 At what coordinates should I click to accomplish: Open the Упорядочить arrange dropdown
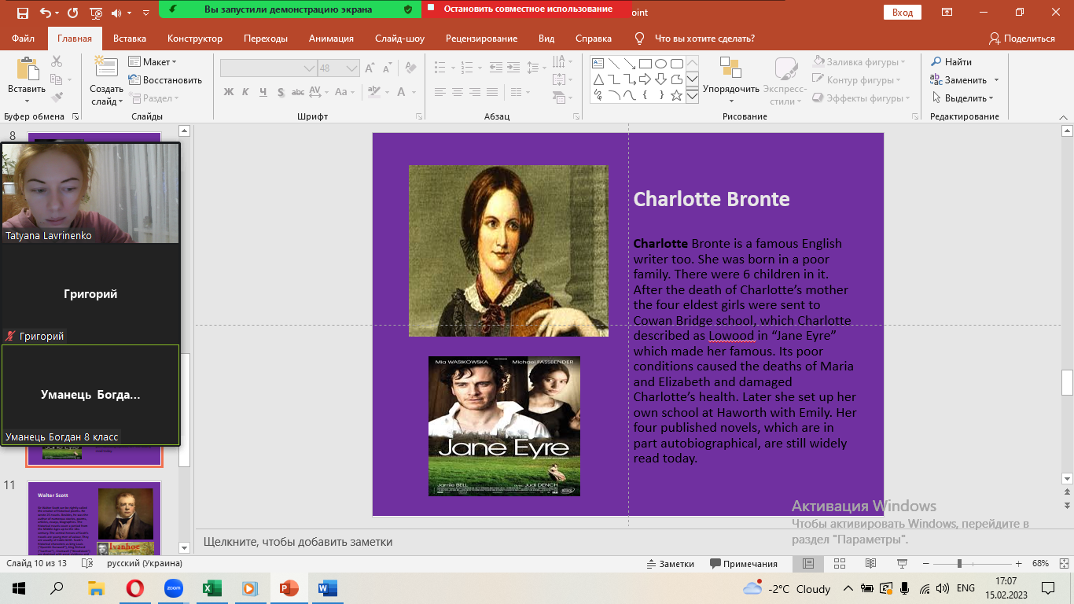point(731,80)
